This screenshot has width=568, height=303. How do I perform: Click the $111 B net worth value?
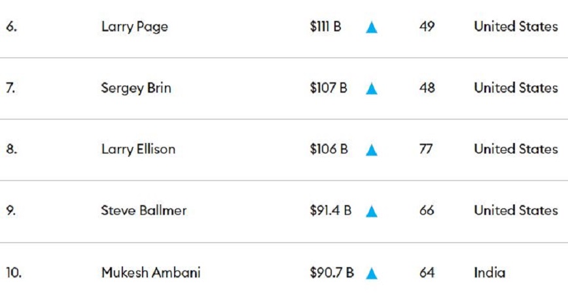click(x=325, y=27)
